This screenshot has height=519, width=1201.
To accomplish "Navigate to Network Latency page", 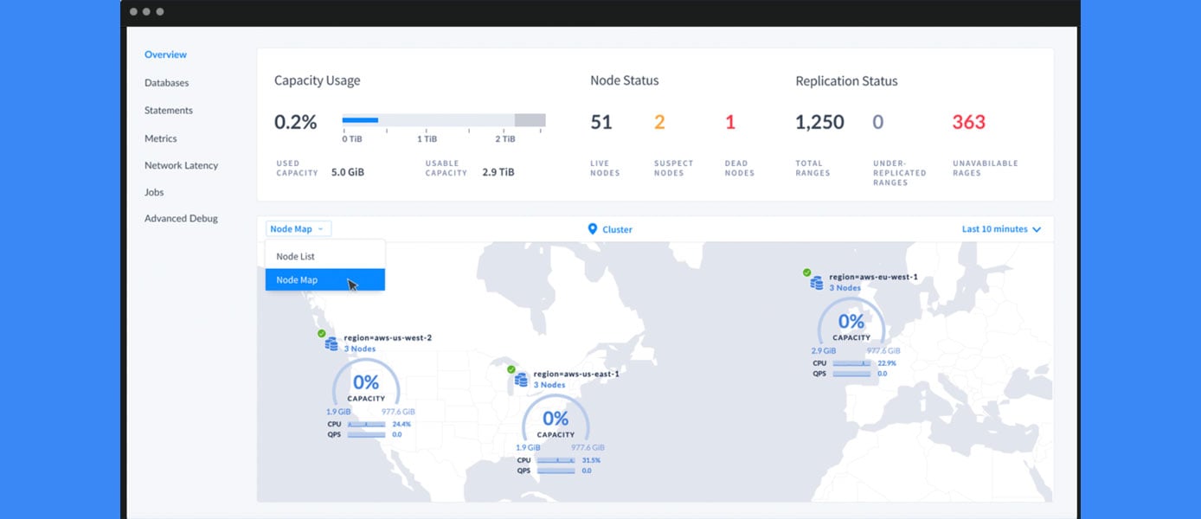I will tap(181, 165).
